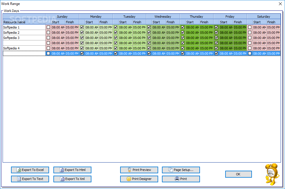
Task: Enable Saturday in the selected blue row
Action: point(250,53)
